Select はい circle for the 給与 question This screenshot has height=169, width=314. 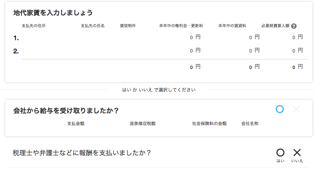(x=280, y=109)
